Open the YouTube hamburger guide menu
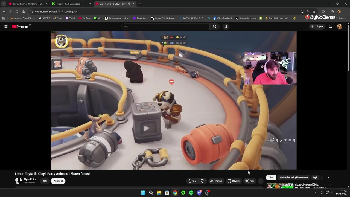 click(6, 27)
